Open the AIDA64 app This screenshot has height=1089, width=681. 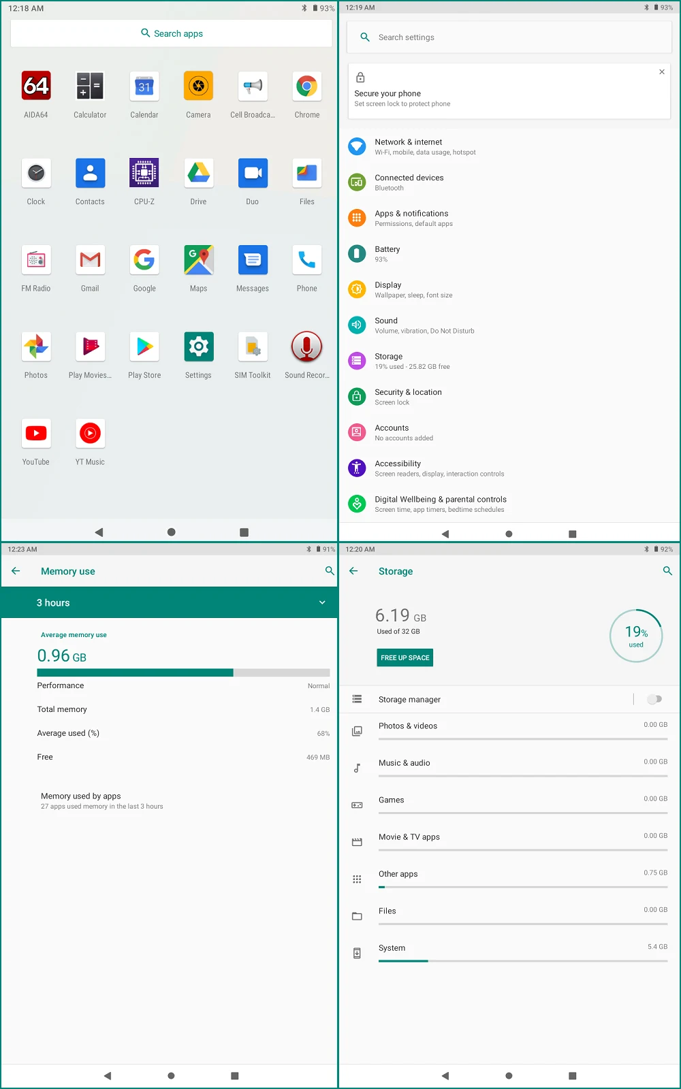pos(36,86)
